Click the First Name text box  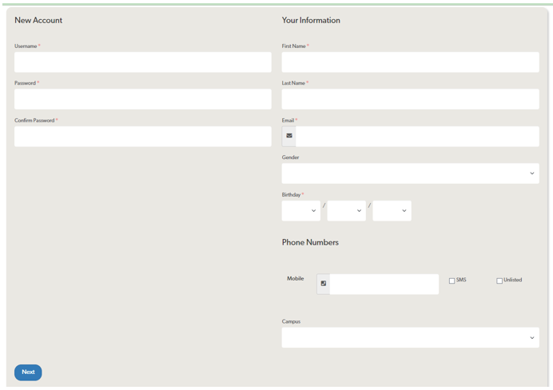pyautogui.click(x=410, y=62)
